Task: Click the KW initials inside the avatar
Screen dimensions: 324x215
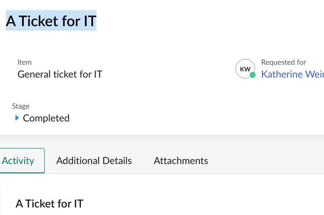Action: [x=245, y=69]
